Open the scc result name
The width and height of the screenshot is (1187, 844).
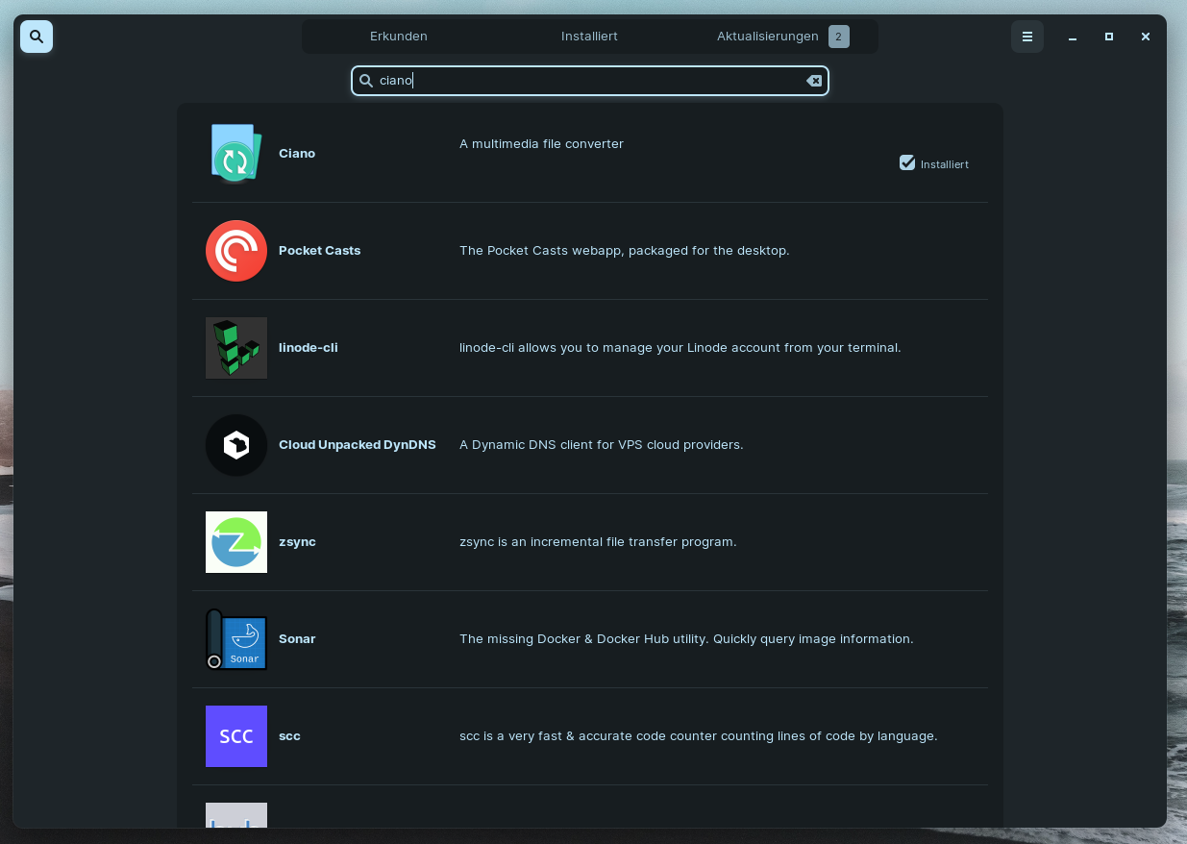[x=289, y=736]
